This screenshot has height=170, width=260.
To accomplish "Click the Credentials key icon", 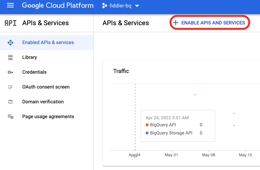I will tap(10, 72).
